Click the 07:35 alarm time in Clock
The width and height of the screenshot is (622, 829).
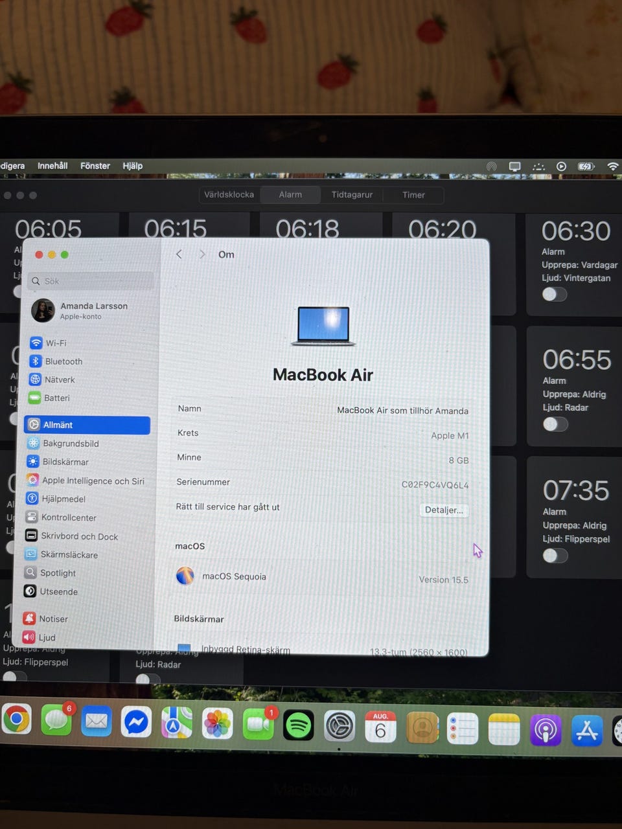(x=575, y=490)
